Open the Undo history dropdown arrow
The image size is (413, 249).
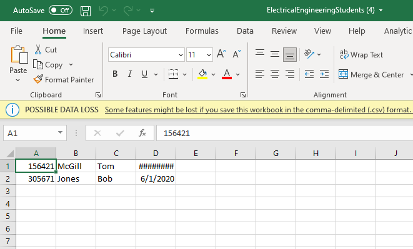[114, 10]
